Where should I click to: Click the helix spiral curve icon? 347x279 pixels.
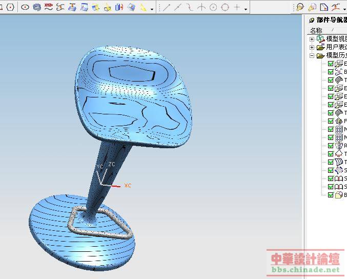pyautogui.click(x=36, y=7)
